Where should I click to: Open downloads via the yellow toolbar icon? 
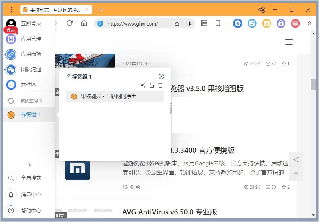pos(266,23)
